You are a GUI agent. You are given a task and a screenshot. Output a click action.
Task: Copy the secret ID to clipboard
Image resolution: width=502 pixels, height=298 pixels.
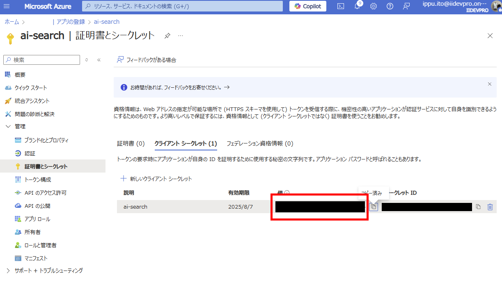[x=478, y=207]
